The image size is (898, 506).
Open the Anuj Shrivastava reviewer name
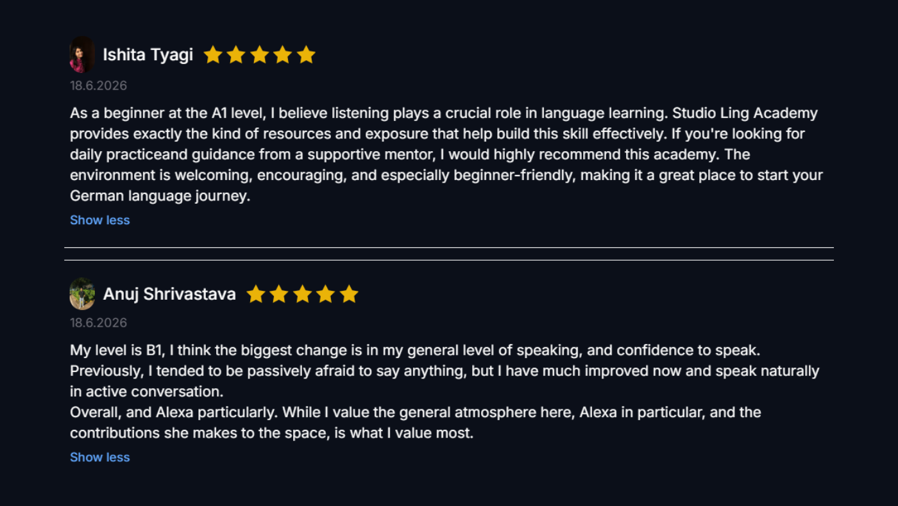click(x=169, y=294)
